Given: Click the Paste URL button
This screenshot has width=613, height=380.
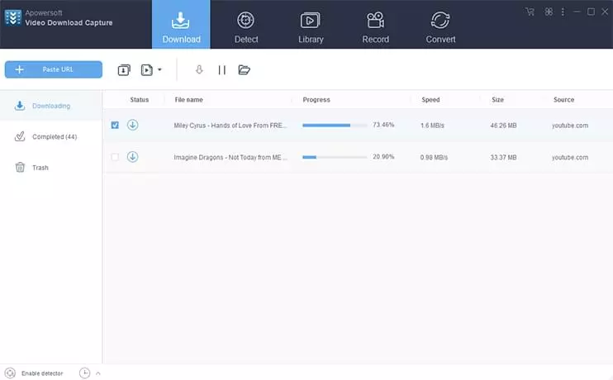Looking at the screenshot, I should 54,69.
